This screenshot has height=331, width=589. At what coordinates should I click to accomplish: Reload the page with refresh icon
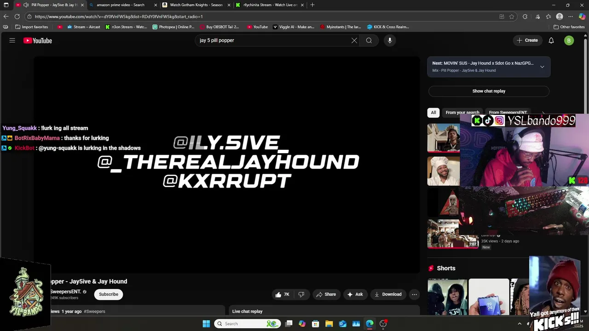[x=17, y=17]
